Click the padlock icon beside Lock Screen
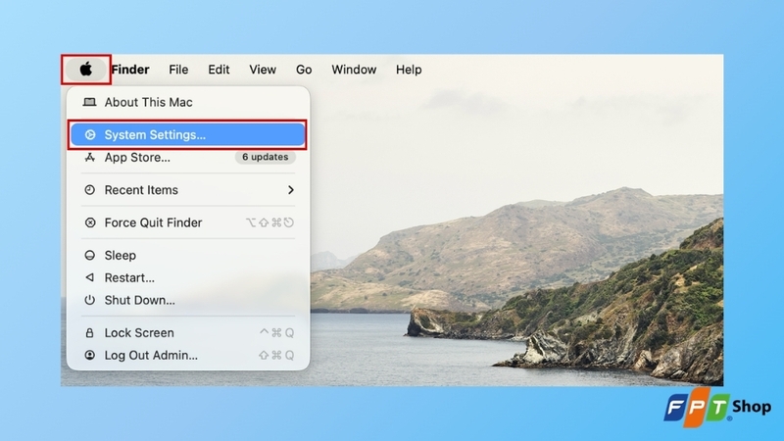The image size is (784, 441). 90,332
